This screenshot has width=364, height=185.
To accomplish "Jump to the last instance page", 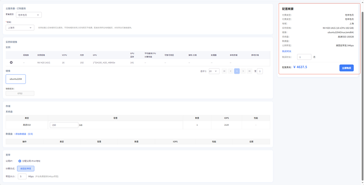I will click(250, 71).
